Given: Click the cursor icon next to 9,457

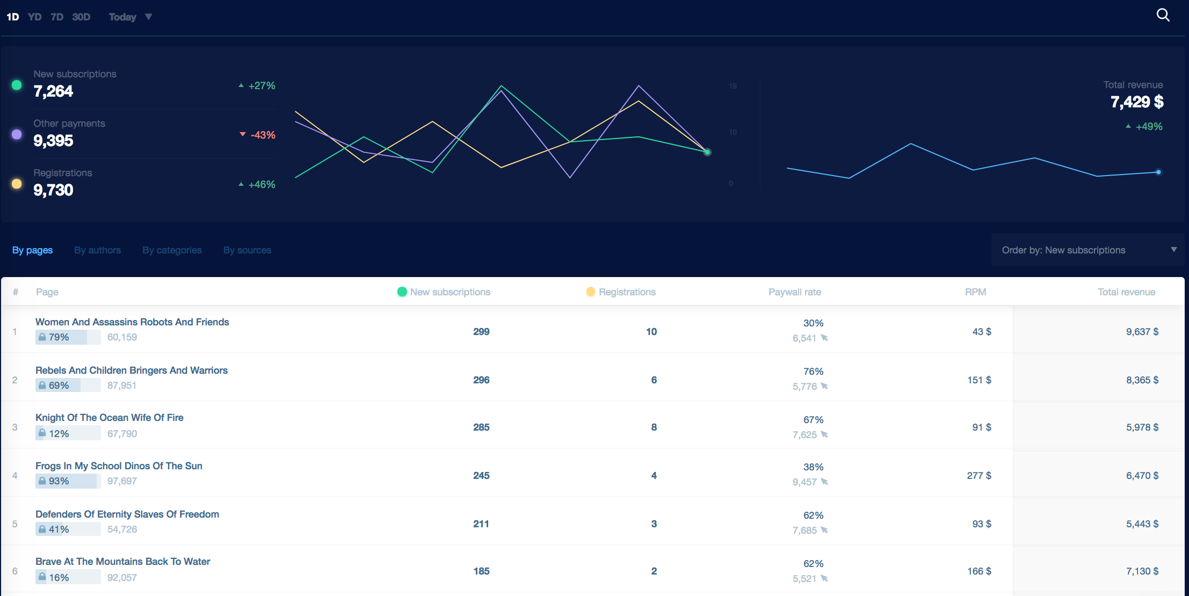Looking at the screenshot, I should click(824, 482).
